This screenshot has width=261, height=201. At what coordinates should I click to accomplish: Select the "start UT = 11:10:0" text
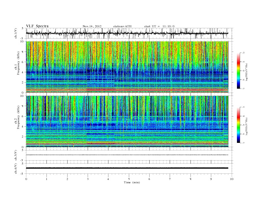[x=159, y=26]
